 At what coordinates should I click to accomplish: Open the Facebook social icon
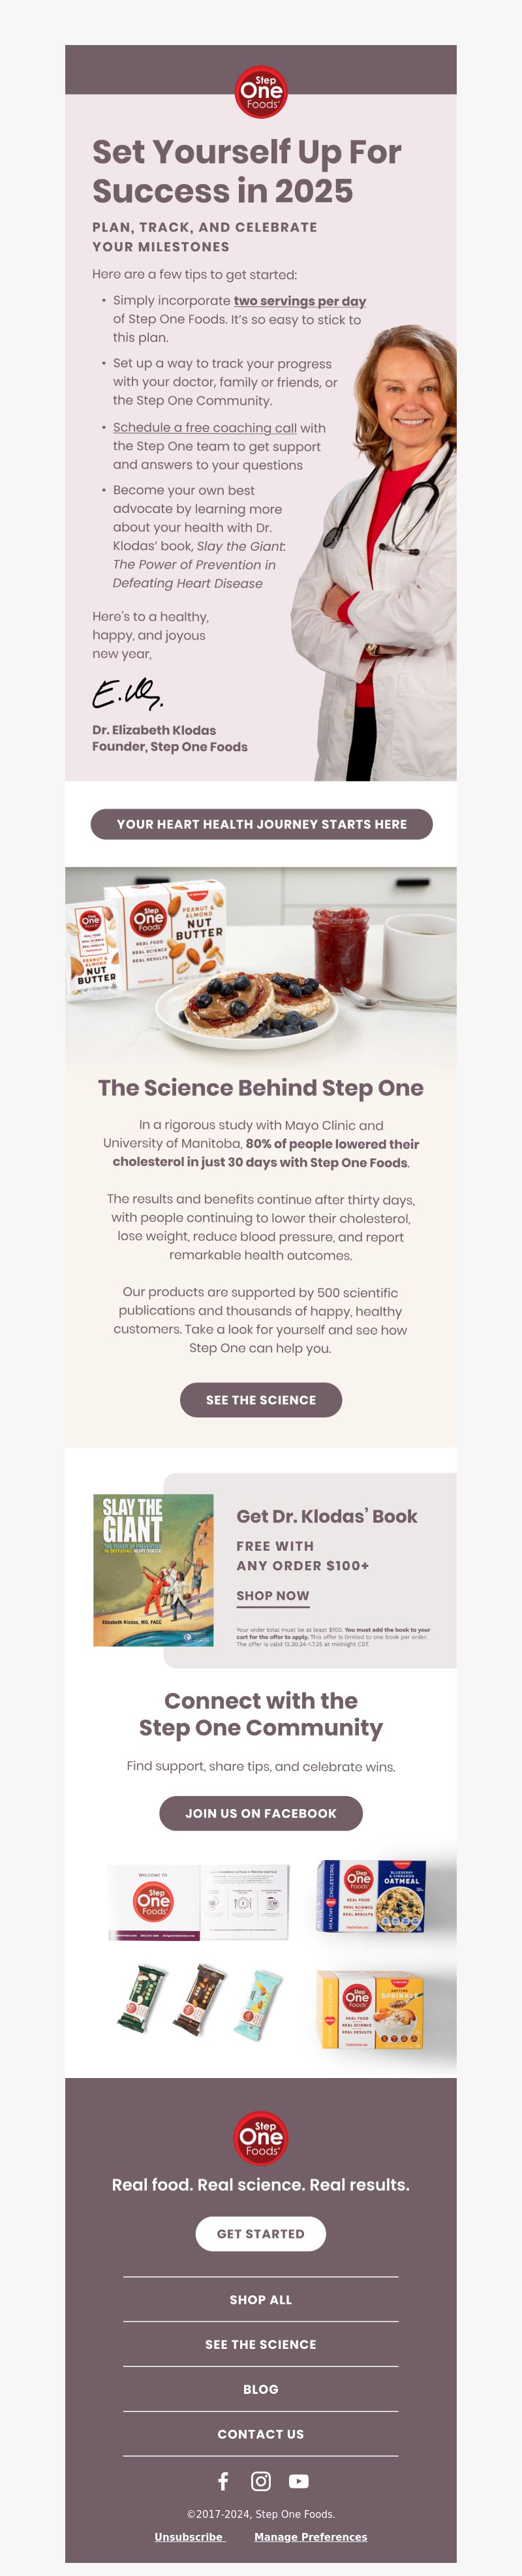(223, 2481)
